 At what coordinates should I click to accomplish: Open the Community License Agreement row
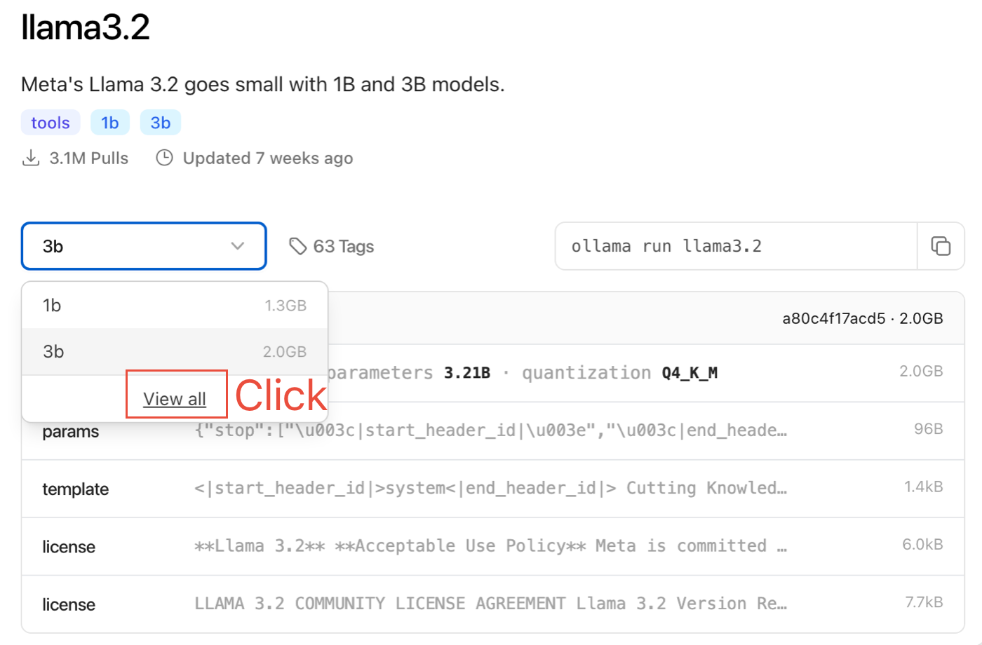pyautogui.click(x=492, y=604)
